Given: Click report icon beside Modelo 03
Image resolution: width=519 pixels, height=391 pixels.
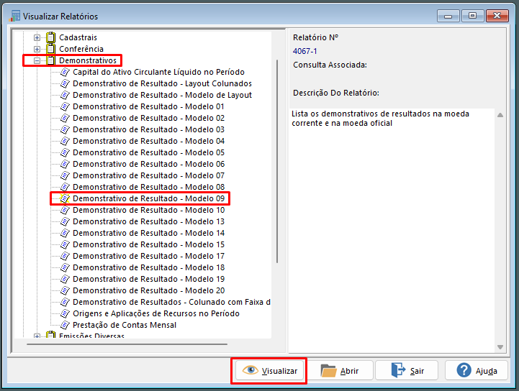Looking at the screenshot, I should (66, 129).
